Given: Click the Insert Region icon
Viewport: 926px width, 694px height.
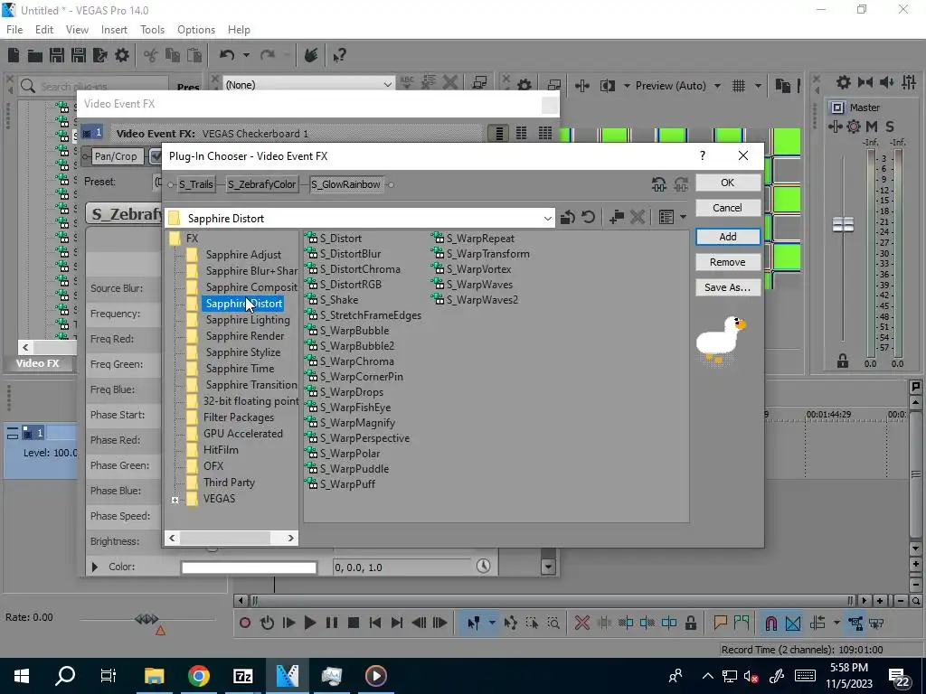Looking at the screenshot, I should pos(742,623).
